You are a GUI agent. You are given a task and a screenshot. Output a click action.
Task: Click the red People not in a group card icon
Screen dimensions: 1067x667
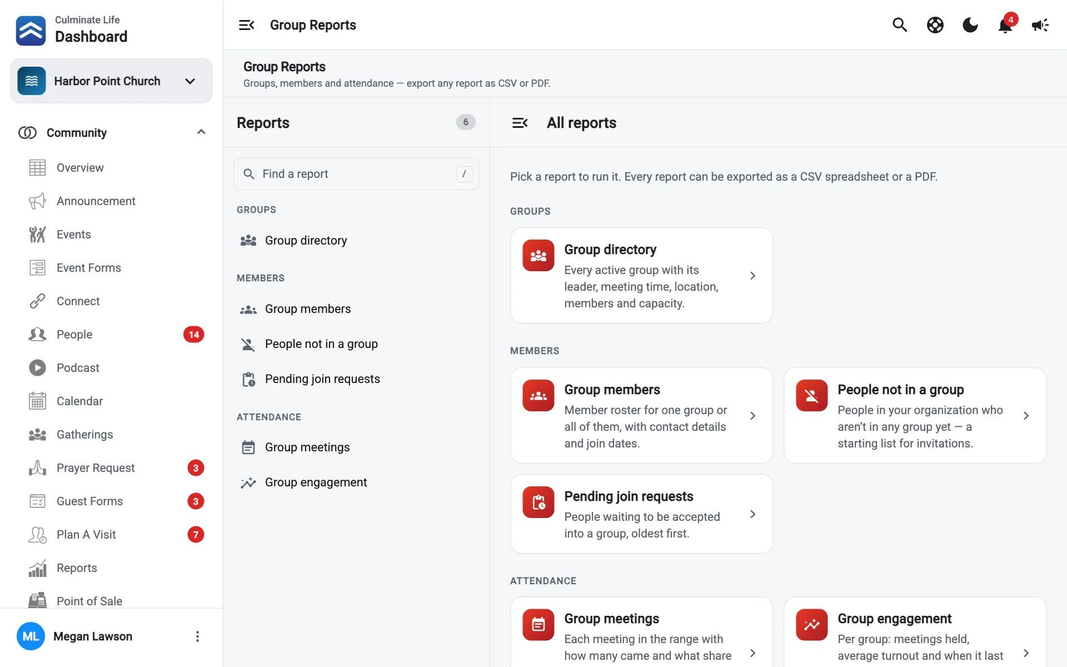tap(812, 396)
